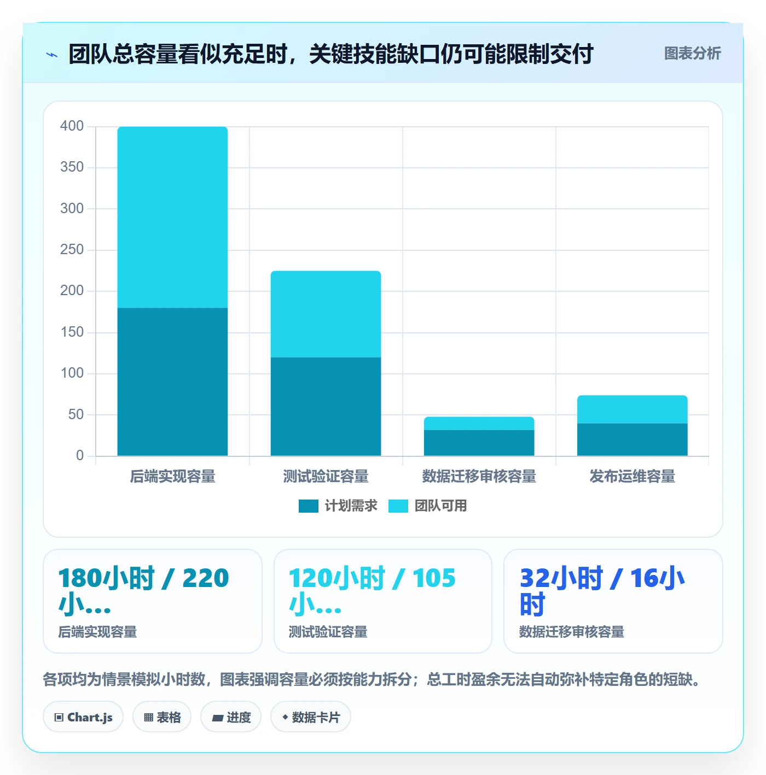Click the 团队总容量 chart title text
The height and width of the screenshot is (775, 766).
(330, 54)
